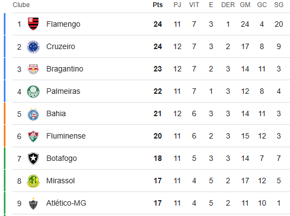Image resolution: width=290 pixels, height=216 pixels.
Task: Click the Palmeiras club crest
Action: (x=33, y=92)
